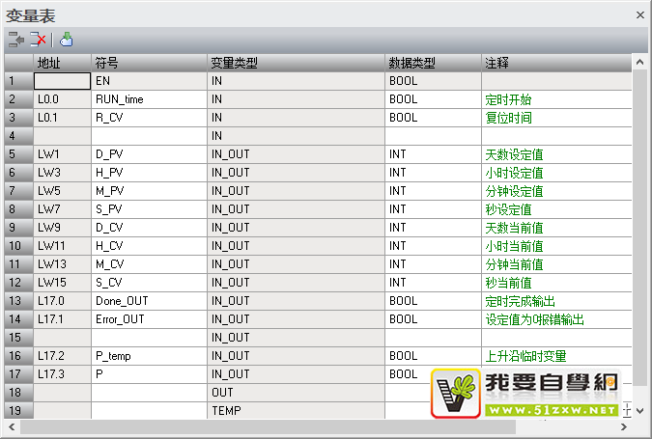The height and width of the screenshot is (439, 652).
Task: Close the 变量表 panel
Action: pyautogui.click(x=639, y=14)
